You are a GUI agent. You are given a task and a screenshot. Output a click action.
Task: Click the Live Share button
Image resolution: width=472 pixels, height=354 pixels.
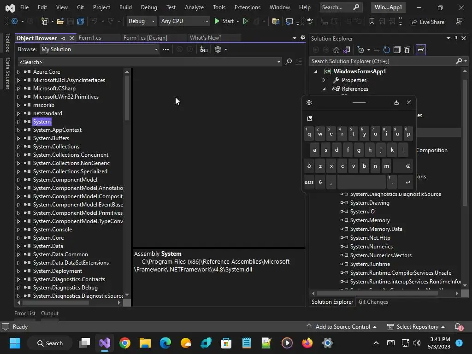pyautogui.click(x=427, y=22)
